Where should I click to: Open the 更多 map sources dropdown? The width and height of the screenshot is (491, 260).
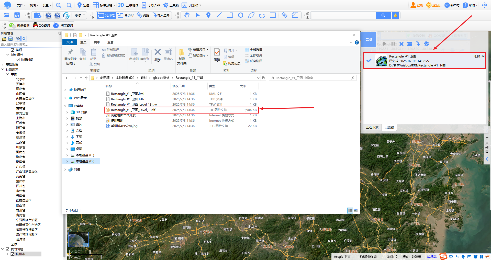click(x=80, y=15)
